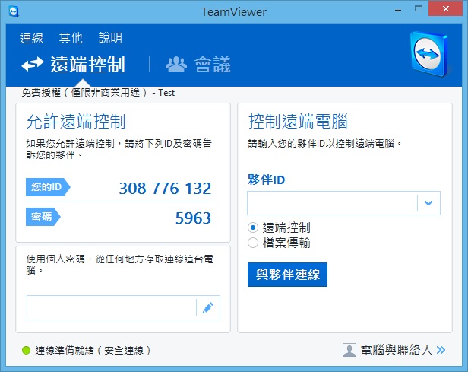Minimize the TeamViewer window
The width and height of the screenshot is (468, 372).
point(398,9)
